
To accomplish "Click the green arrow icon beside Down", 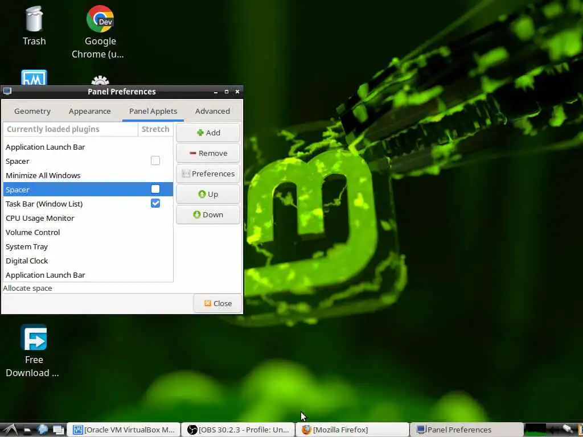I will click(196, 215).
